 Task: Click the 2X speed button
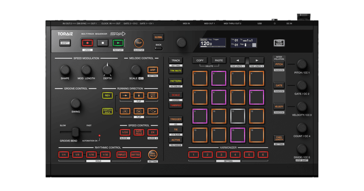click(x=153, y=132)
